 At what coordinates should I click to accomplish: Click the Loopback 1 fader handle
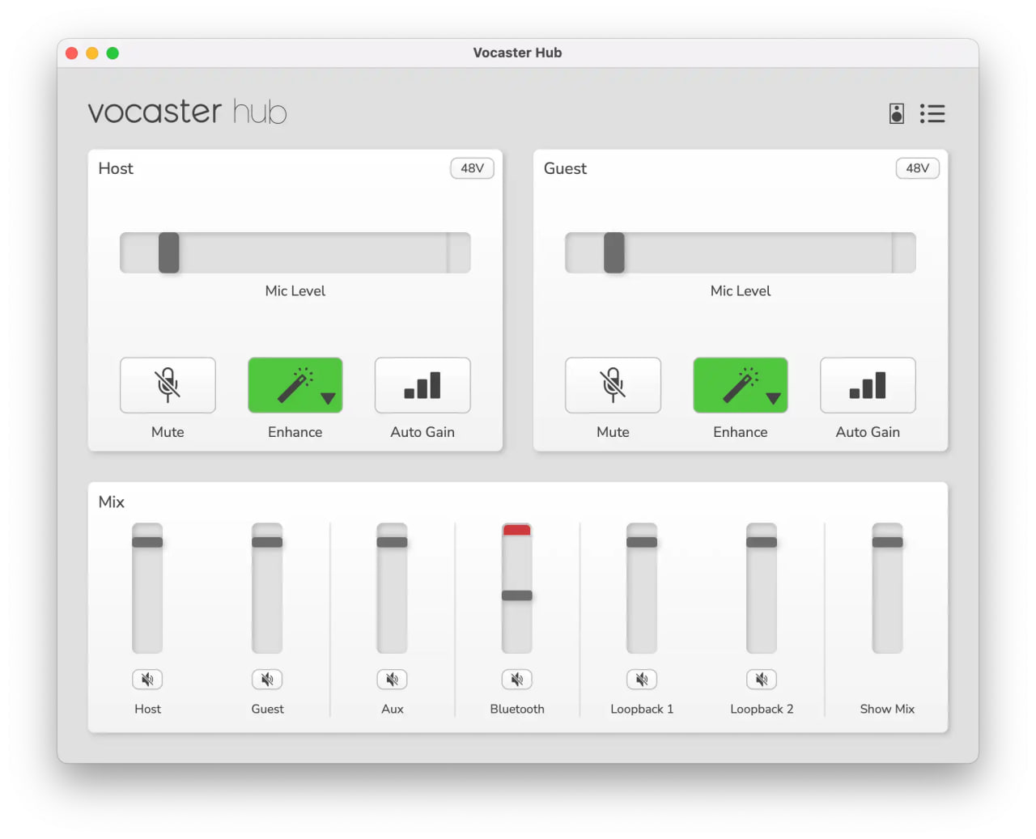pyautogui.click(x=642, y=542)
